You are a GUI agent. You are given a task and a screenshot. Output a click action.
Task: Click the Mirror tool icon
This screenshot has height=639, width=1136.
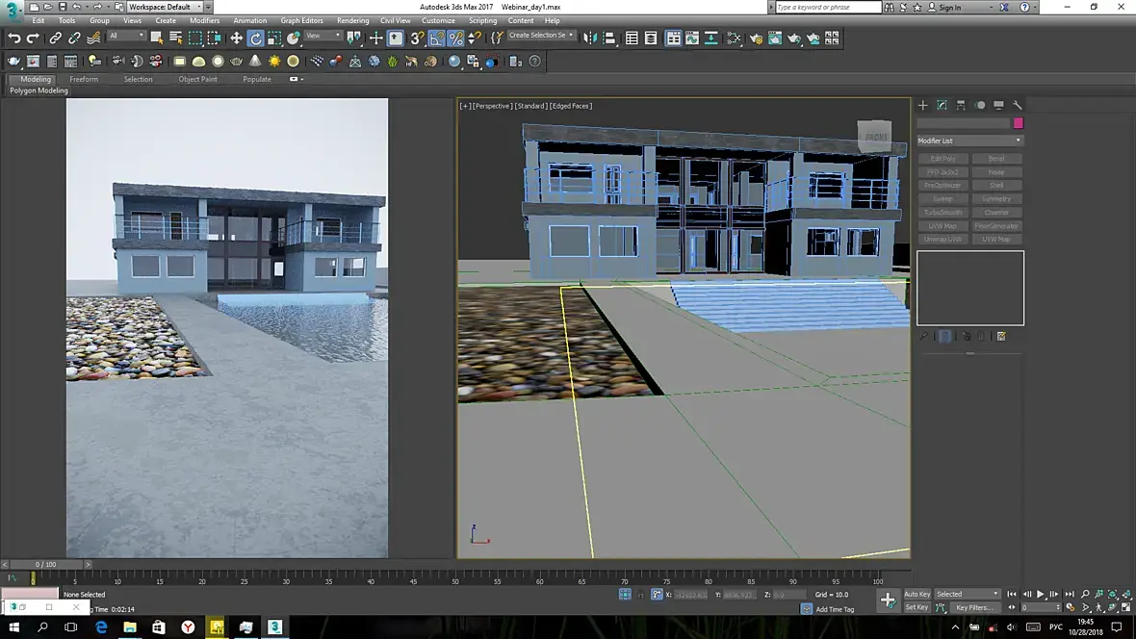point(591,38)
